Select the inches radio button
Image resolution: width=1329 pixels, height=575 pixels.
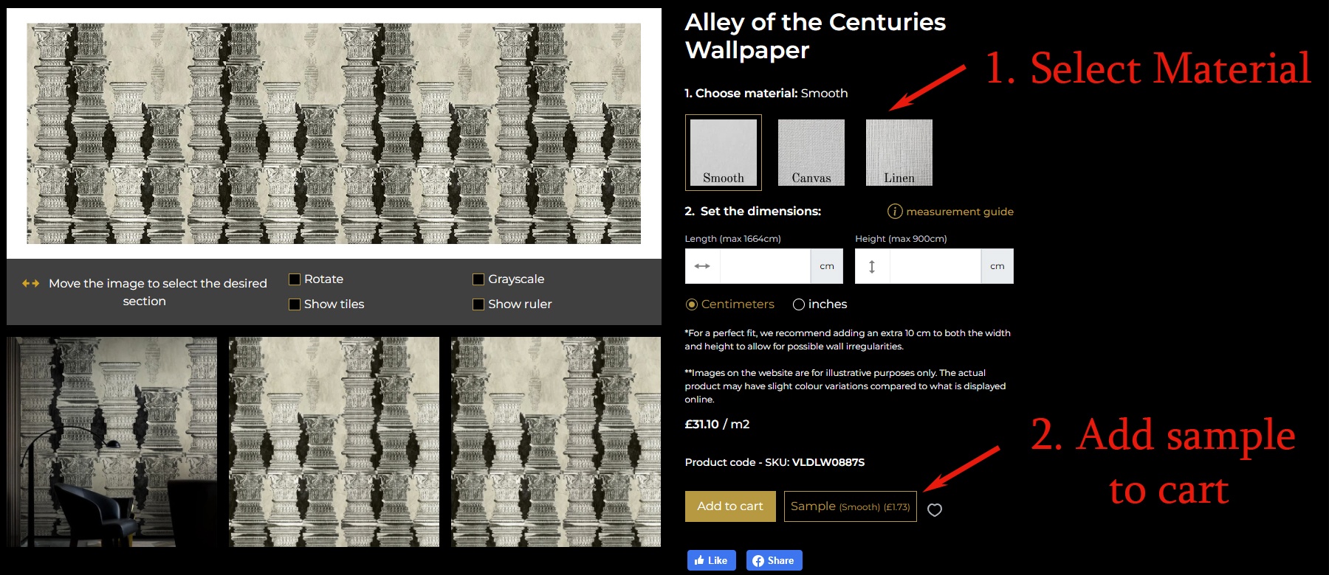(x=798, y=304)
